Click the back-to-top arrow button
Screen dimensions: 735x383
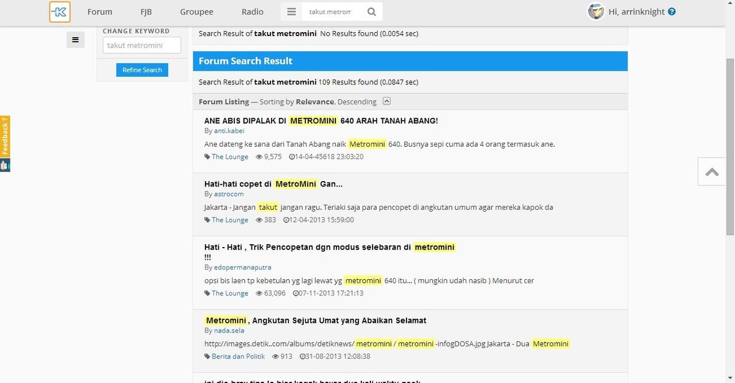click(x=712, y=171)
